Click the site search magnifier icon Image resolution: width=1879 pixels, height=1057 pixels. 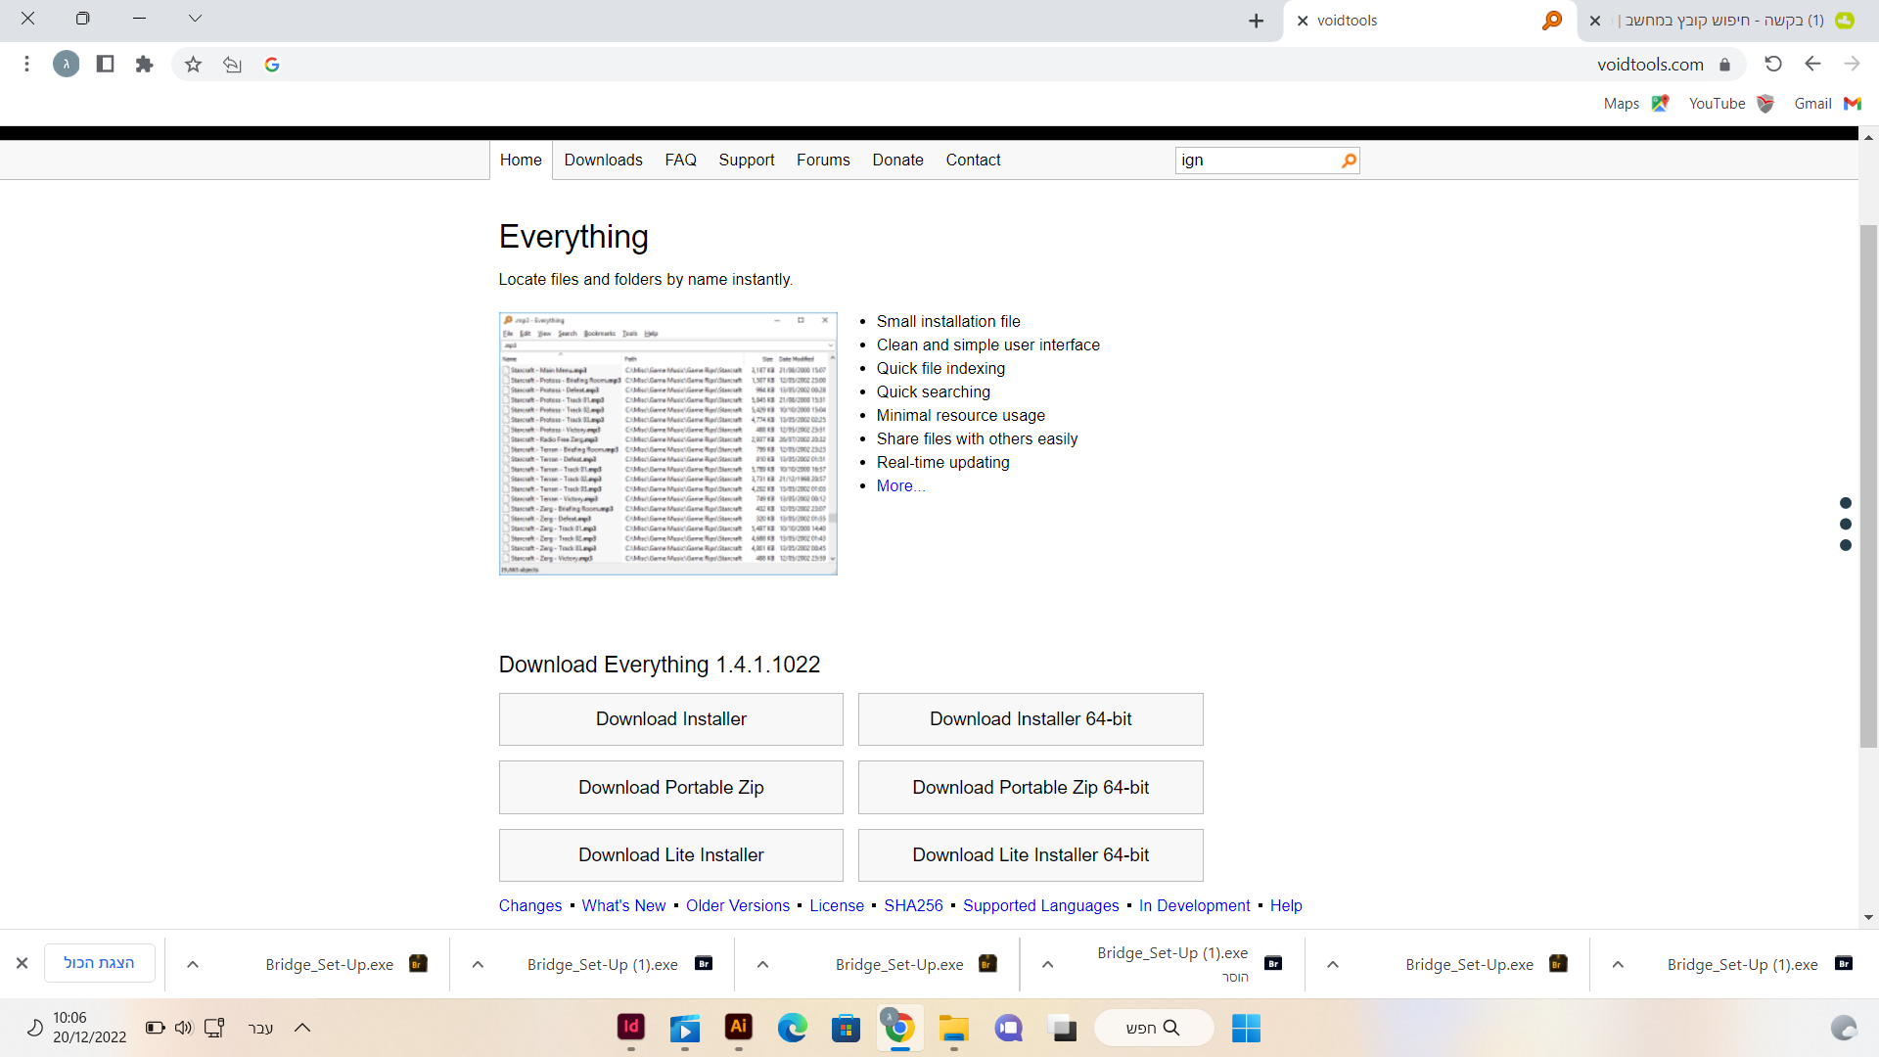point(1349,161)
